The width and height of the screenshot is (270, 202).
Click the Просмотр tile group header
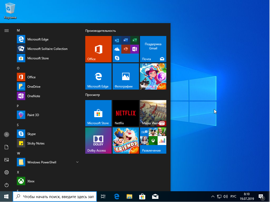coord(92,95)
